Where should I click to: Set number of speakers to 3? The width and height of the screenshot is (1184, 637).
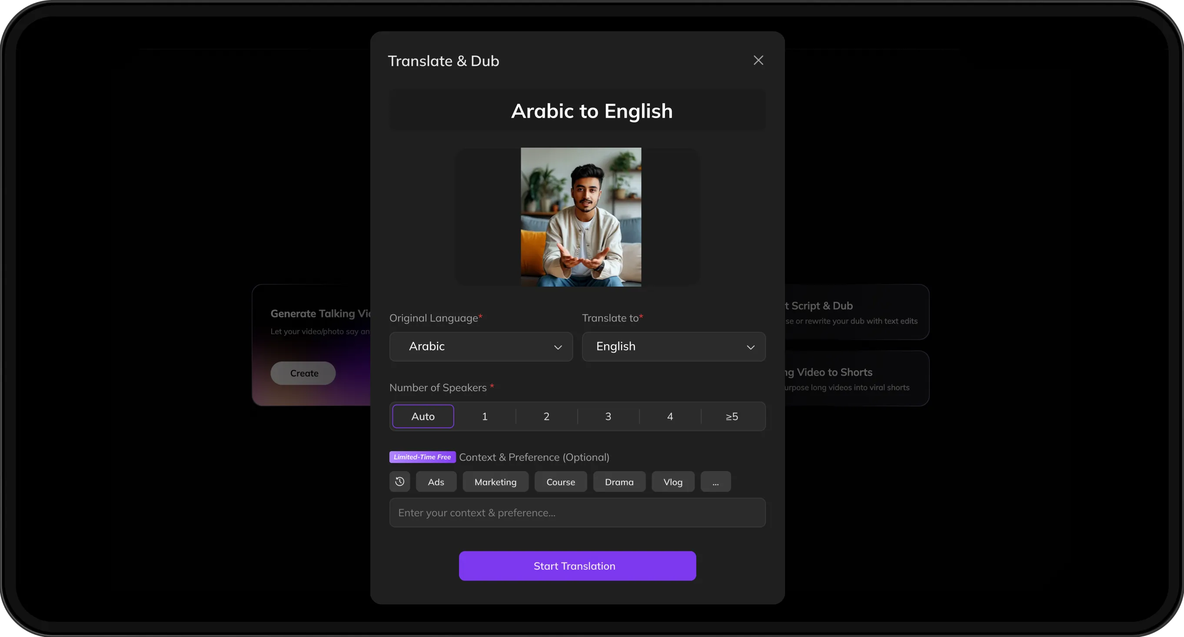click(608, 416)
